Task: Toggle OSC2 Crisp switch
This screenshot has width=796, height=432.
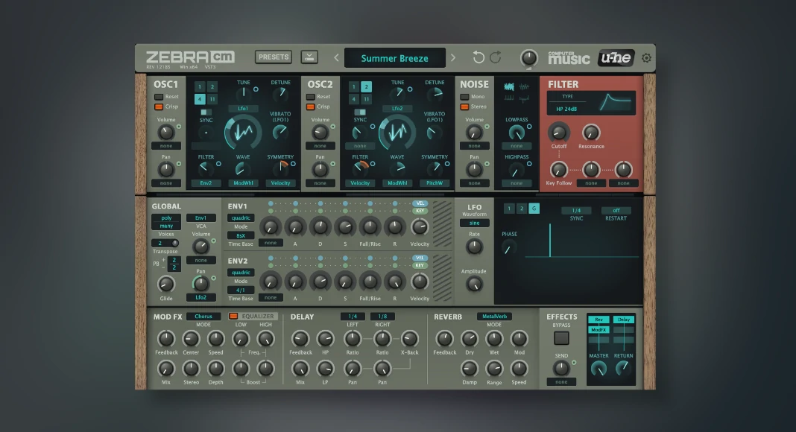Action: (x=311, y=107)
